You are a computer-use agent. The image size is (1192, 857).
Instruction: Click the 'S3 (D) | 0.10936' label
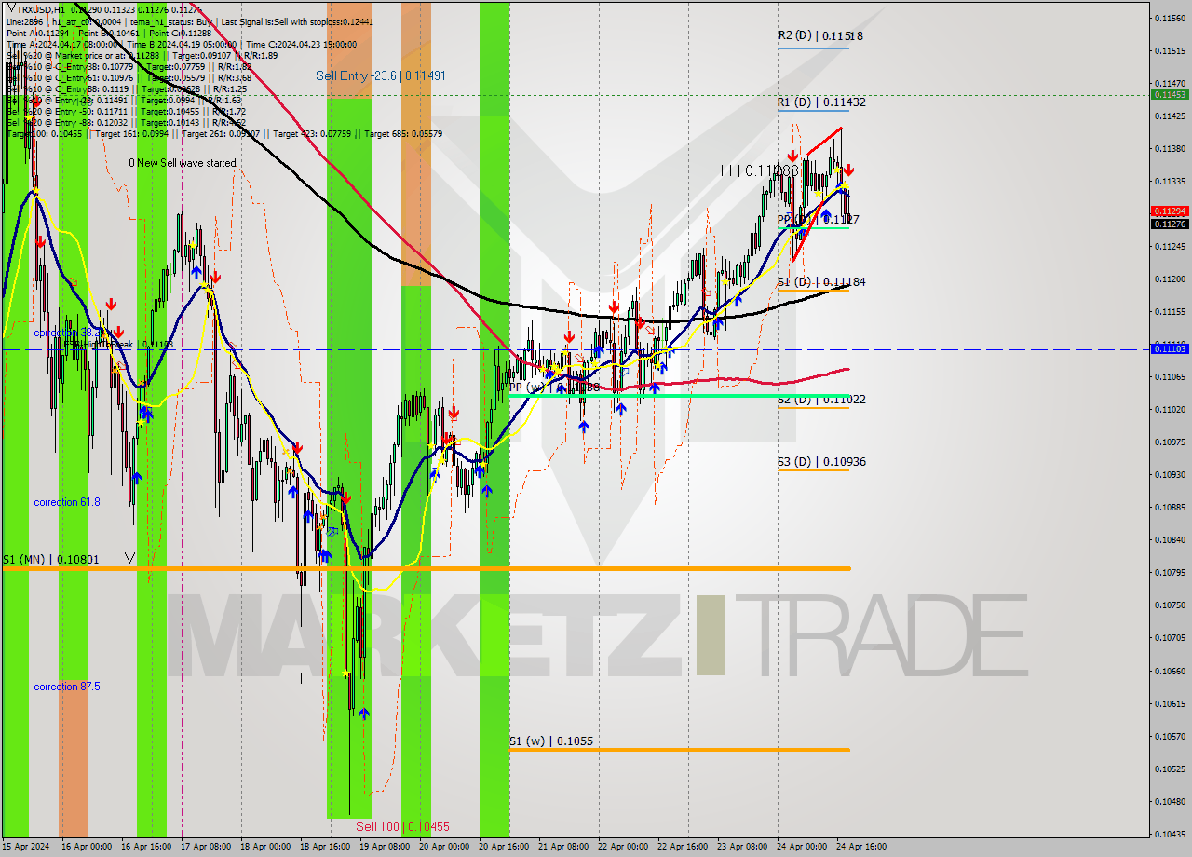click(x=821, y=461)
